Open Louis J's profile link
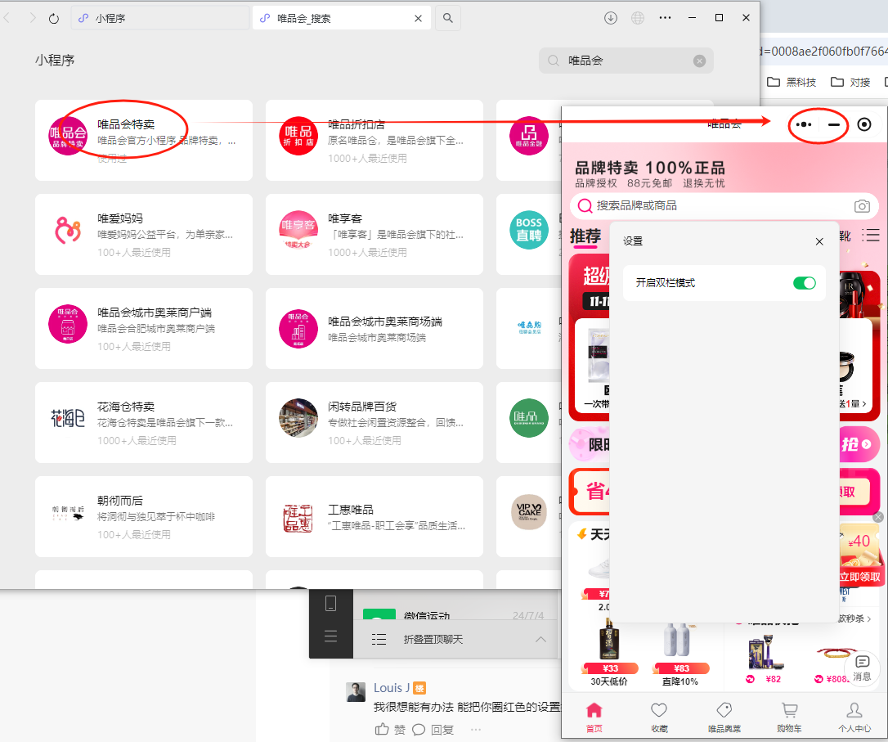The width and height of the screenshot is (888, 742). [392, 688]
